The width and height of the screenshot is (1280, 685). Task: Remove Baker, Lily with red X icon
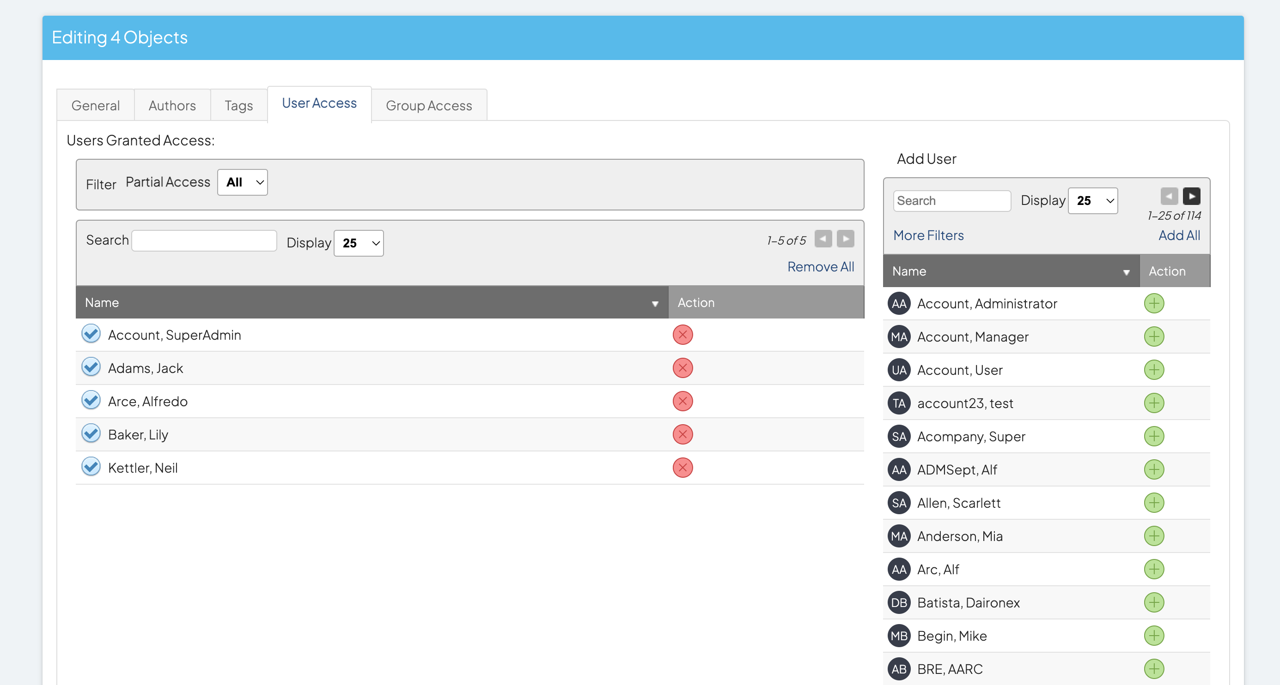coord(683,434)
